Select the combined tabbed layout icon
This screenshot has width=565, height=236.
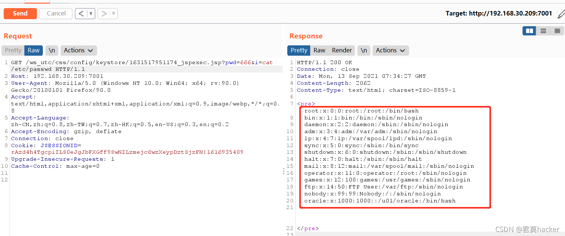click(557, 31)
